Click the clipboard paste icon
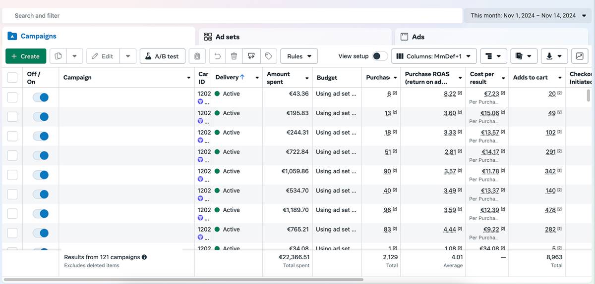The width and height of the screenshot is (595, 284). click(197, 56)
